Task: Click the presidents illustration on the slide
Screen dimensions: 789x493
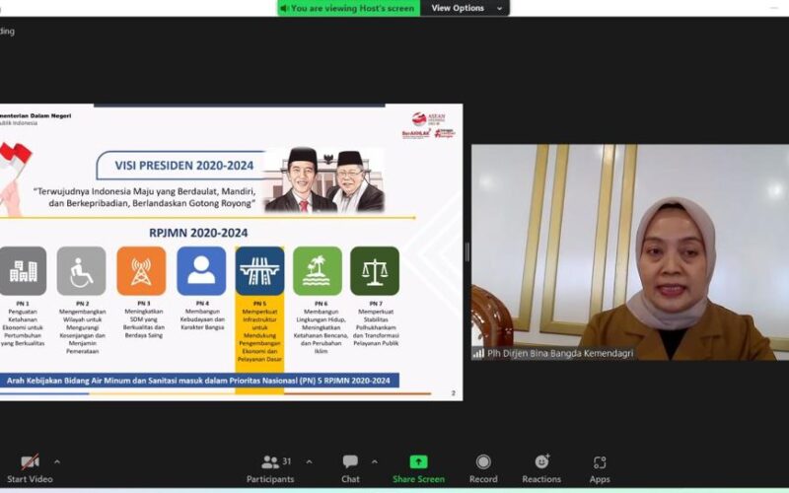Action: tap(324, 179)
